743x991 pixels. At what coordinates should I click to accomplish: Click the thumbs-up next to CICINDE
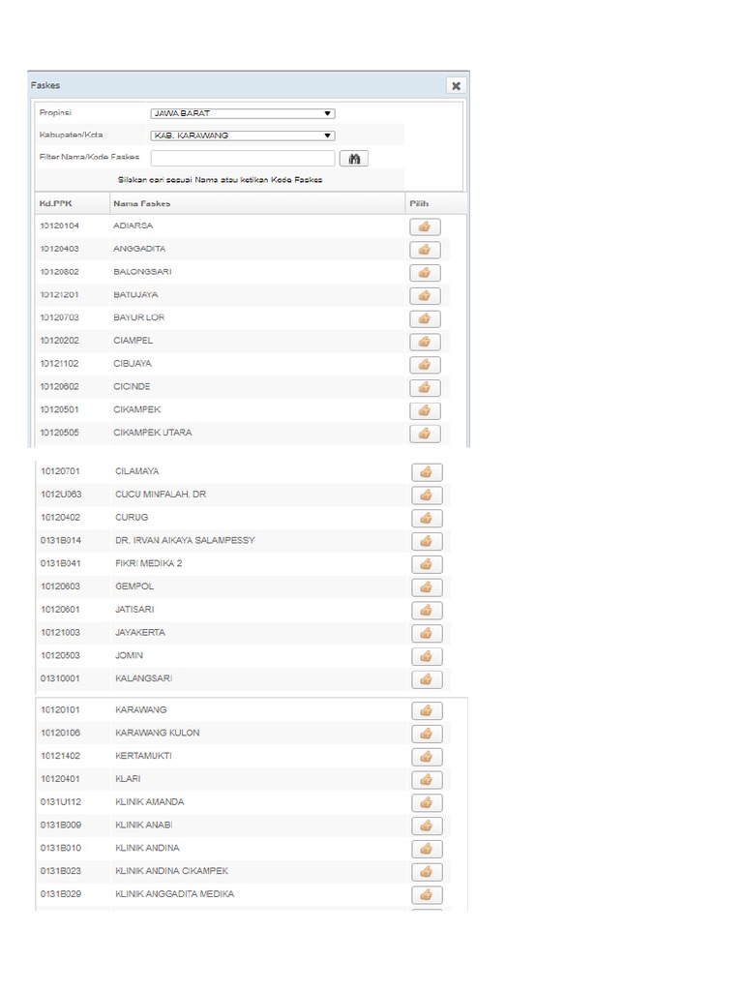pyautogui.click(x=425, y=387)
